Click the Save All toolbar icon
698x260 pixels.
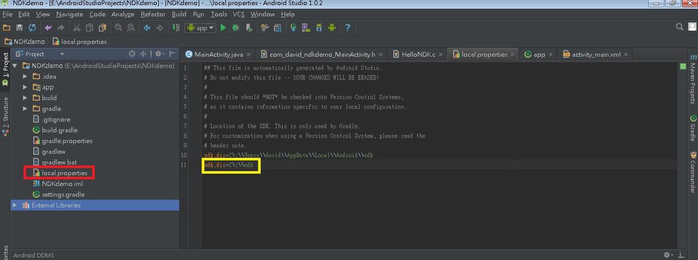click(x=19, y=27)
